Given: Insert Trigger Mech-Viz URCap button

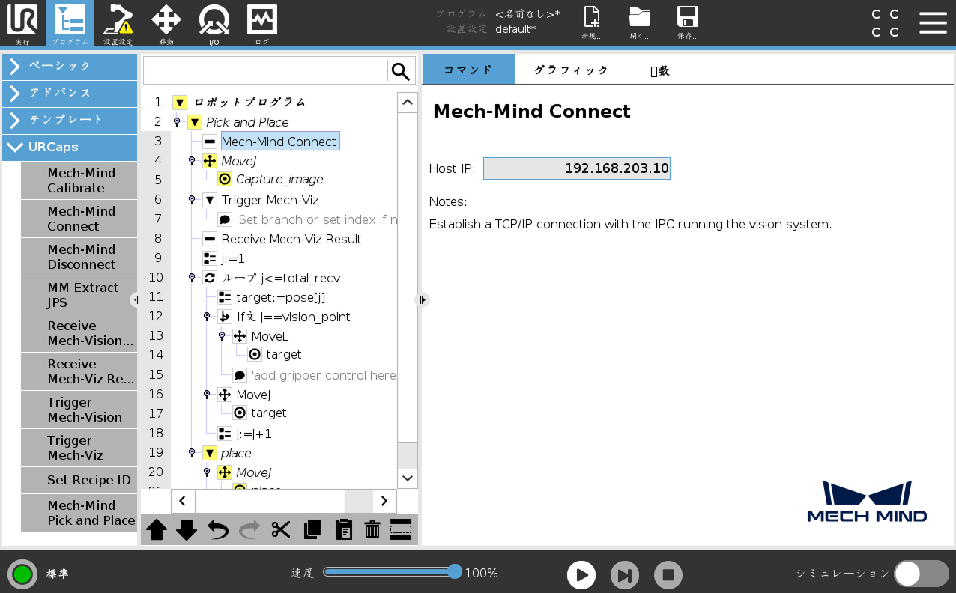Looking at the screenshot, I should coord(79,448).
